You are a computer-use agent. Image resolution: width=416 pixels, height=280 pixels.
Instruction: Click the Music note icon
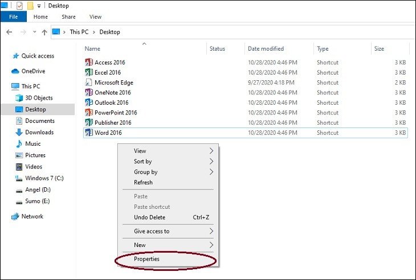click(19, 143)
